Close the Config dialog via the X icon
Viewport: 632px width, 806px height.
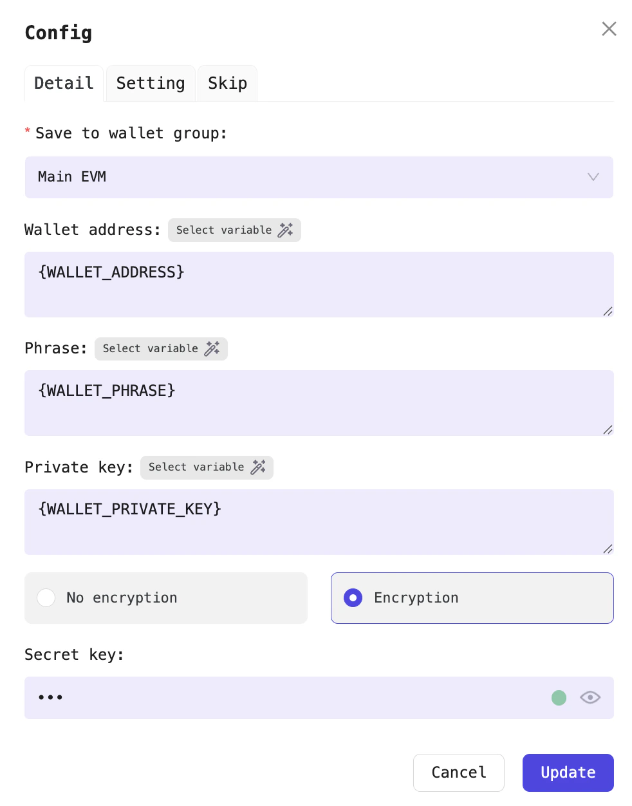click(x=609, y=29)
